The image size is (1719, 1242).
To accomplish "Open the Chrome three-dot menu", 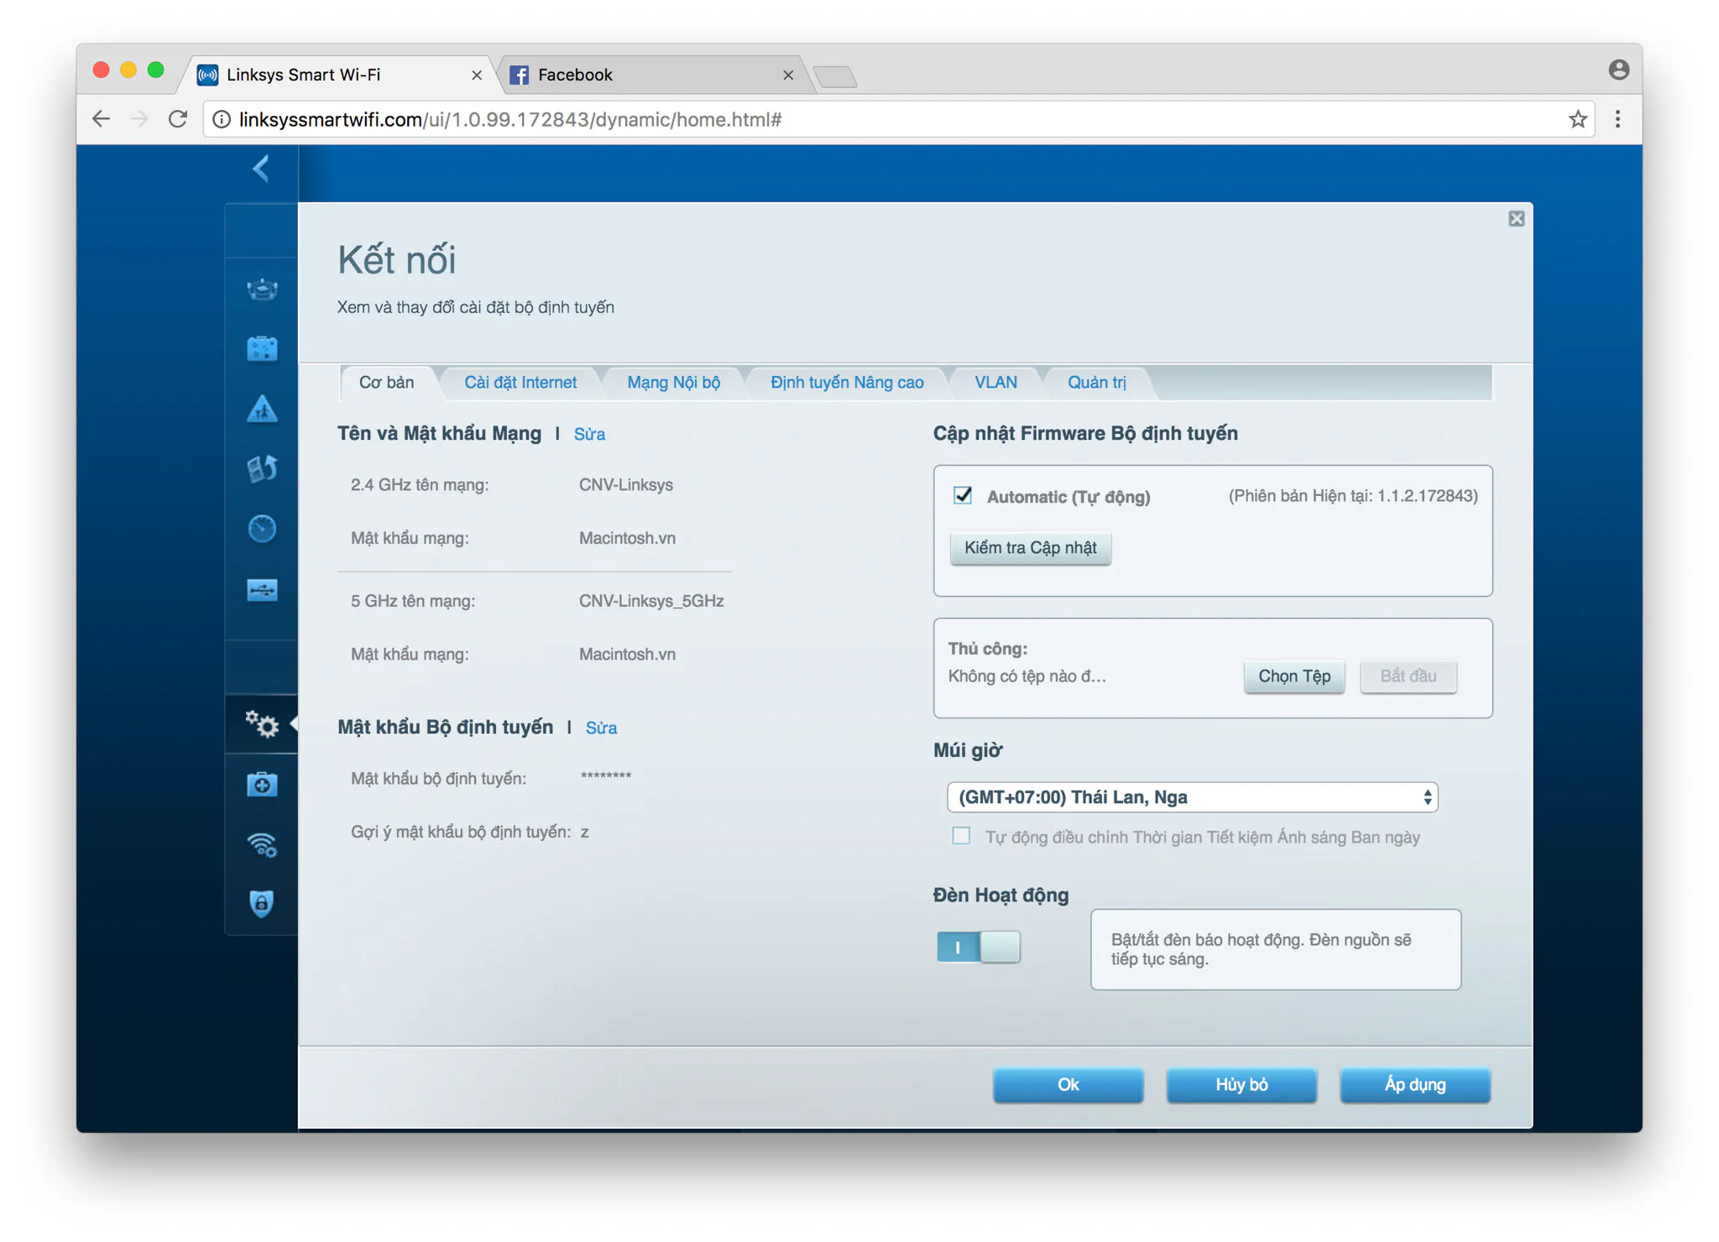I will coord(1617,119).
